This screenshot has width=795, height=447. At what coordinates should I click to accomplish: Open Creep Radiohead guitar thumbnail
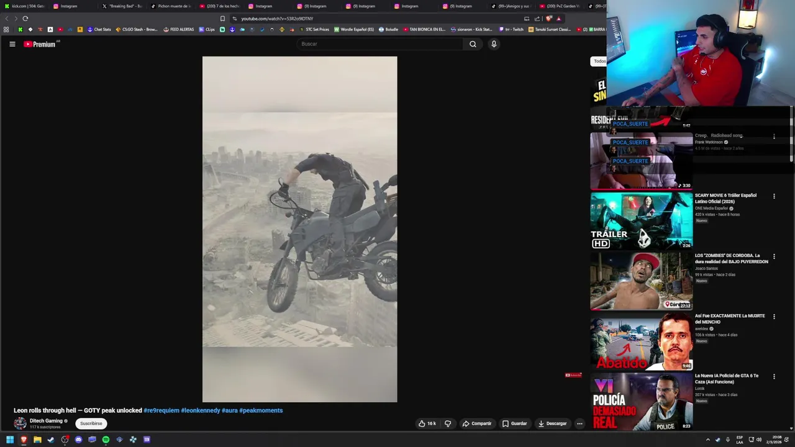click(x=641, y=160)
